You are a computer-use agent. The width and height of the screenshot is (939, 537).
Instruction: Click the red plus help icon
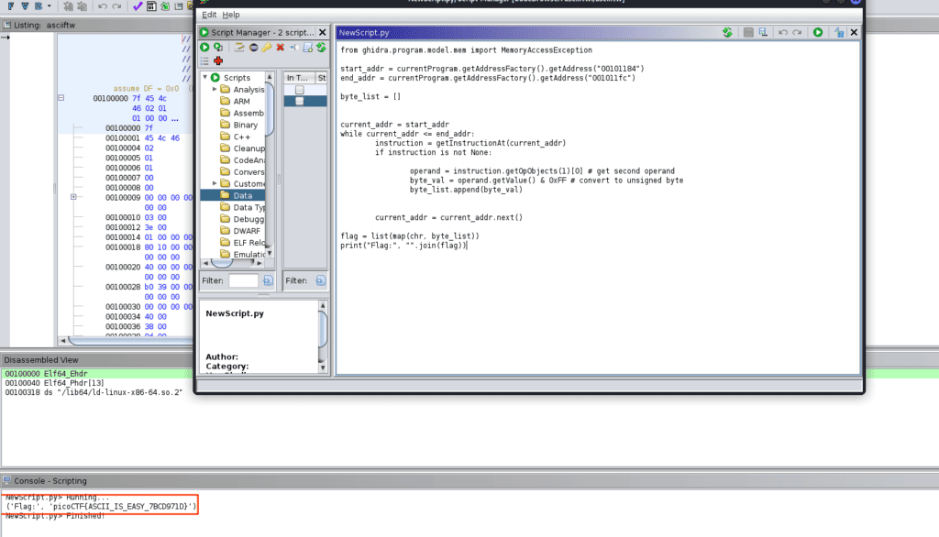[x=218, y=61]
